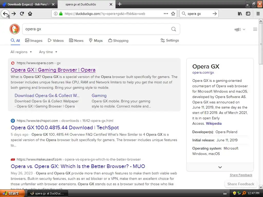This screenshot has height=197, width=263.
Task: Click the https://www.opera.com › gx URL text
Action: [x=39, y=63]
